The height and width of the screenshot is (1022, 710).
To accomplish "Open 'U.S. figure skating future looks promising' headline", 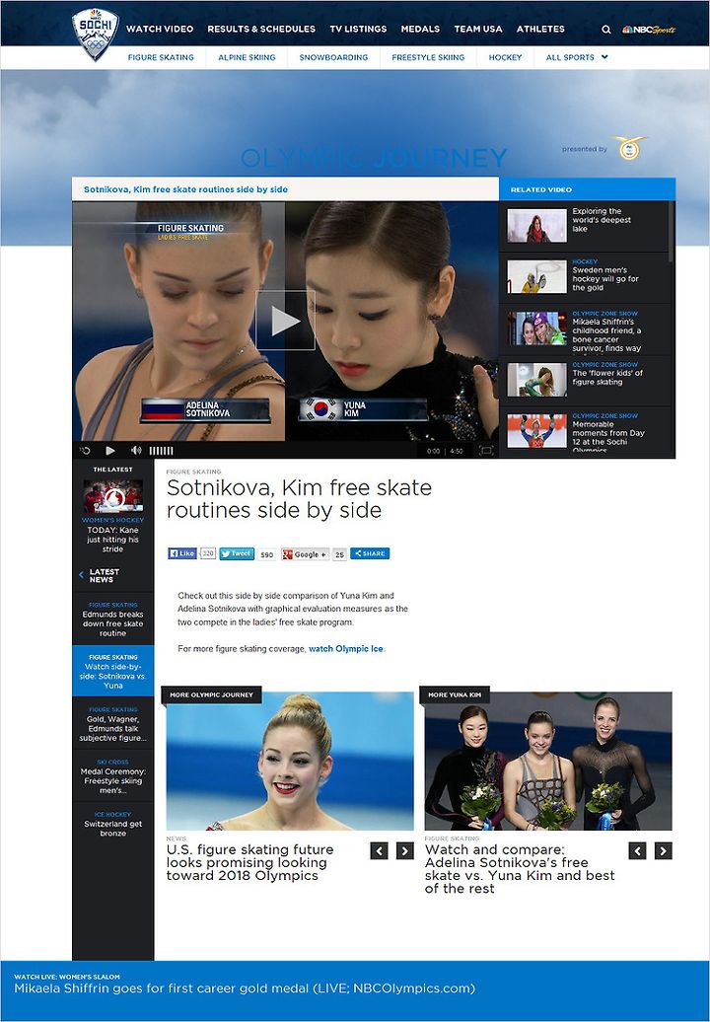I will tap(249, 862).
